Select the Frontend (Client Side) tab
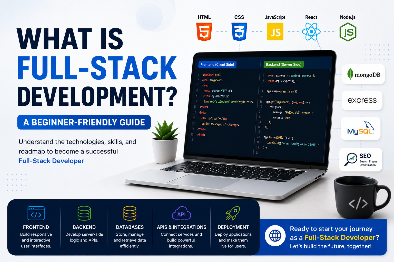 point(217,64)
